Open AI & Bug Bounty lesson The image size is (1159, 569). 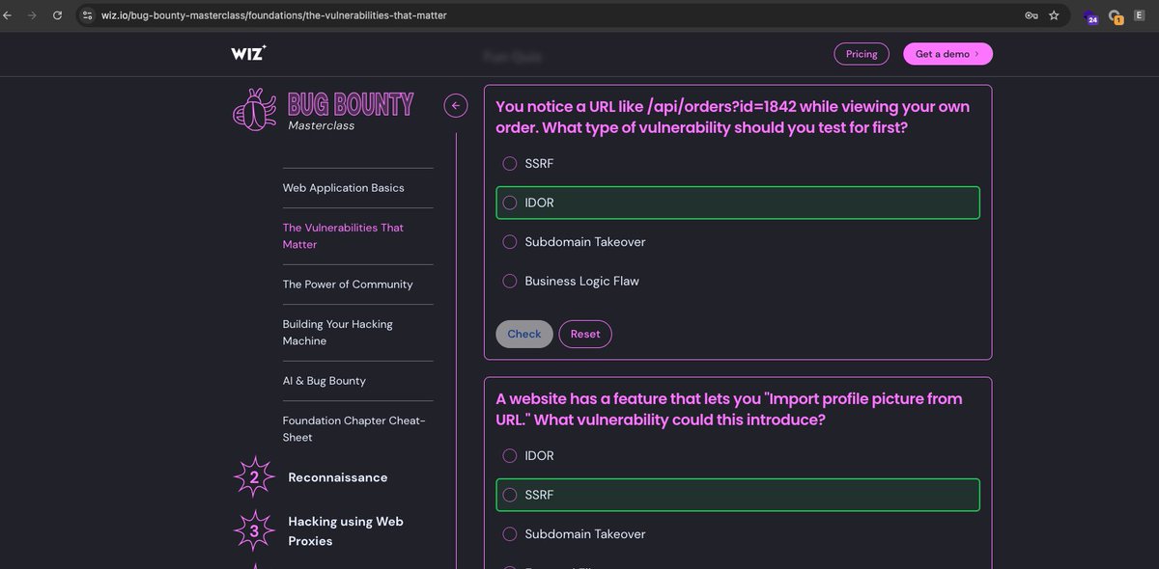325,381
